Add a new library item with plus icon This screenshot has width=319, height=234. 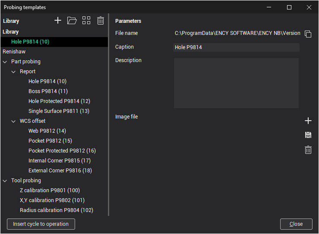58,21
